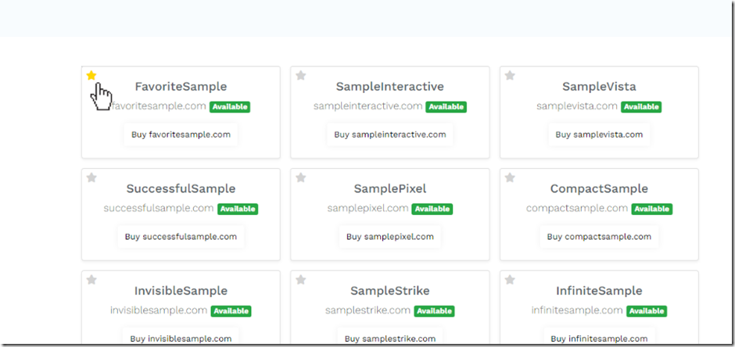
Task: Buy the samplevista.com domain
Action: tap(599, 134)
